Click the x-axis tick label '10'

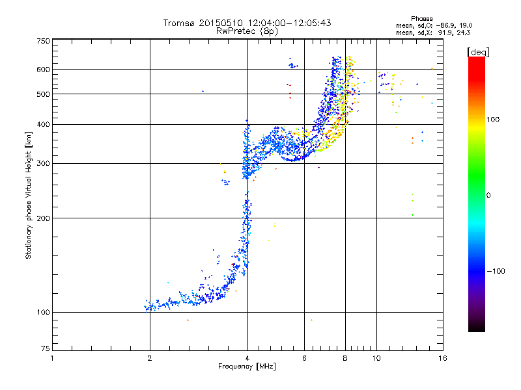376,358
